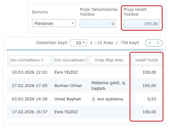Click the Burhan Orhan cell
Viewport: 169px width, 128px height.
click(x=68, y=86)
